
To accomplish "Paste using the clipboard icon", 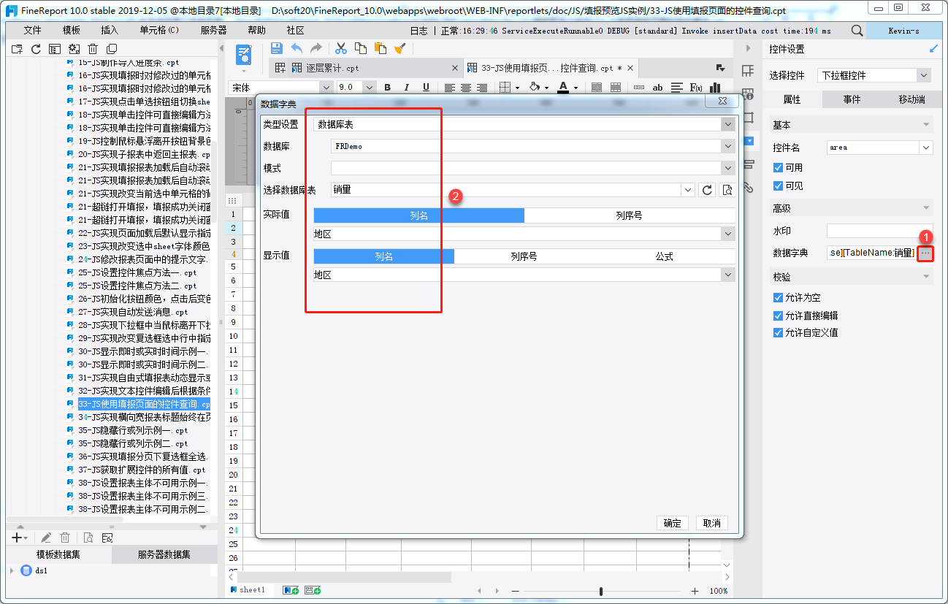I will 380,48.
